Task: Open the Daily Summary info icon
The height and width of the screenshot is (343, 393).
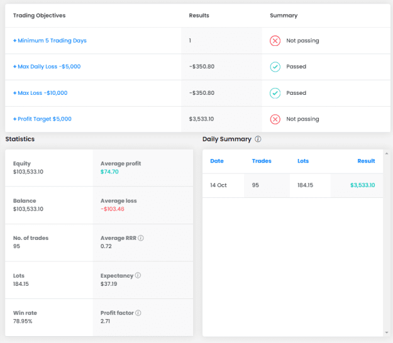Action: (258, 139)
